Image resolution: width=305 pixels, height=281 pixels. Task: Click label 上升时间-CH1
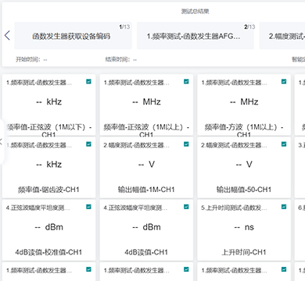point(244,252)
